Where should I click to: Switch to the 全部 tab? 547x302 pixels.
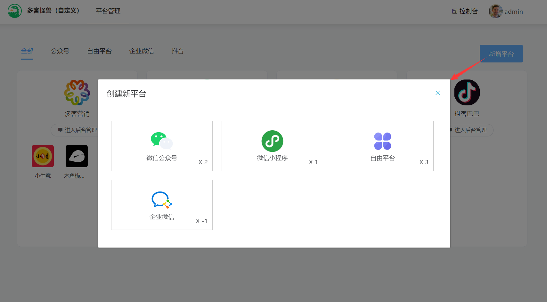click(x=27, y=51)
